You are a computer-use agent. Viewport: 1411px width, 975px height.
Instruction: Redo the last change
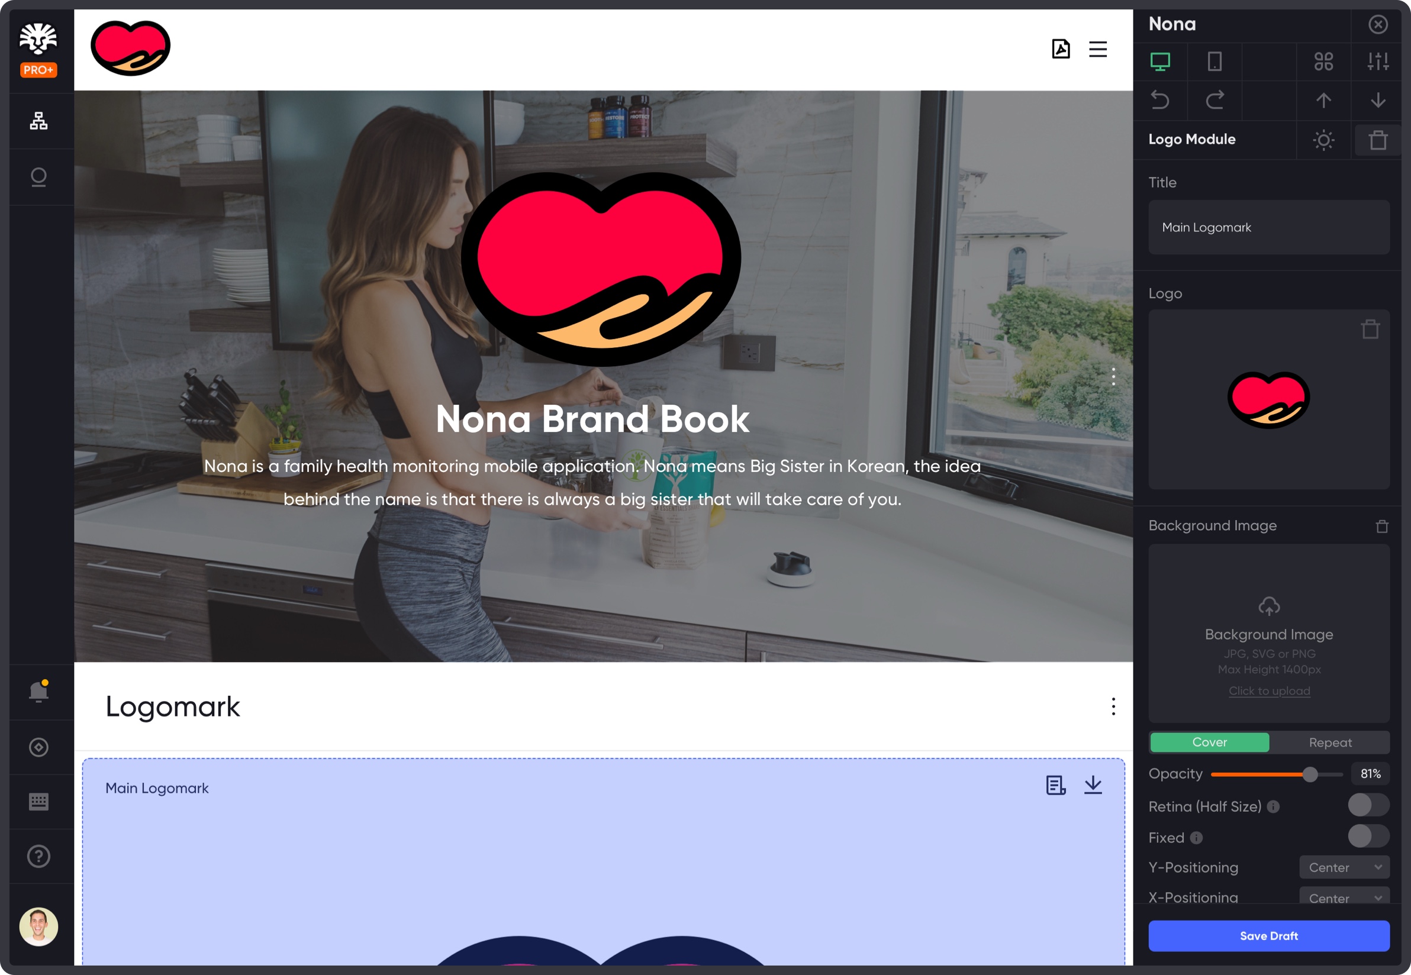point(1215,101)
